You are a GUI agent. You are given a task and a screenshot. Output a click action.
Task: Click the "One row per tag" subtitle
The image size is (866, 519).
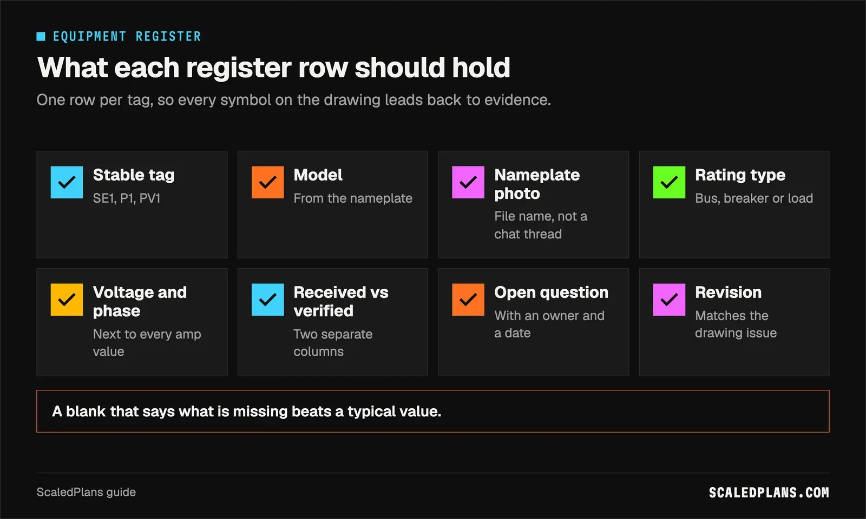pyautogui.click(x=294, y=100)
